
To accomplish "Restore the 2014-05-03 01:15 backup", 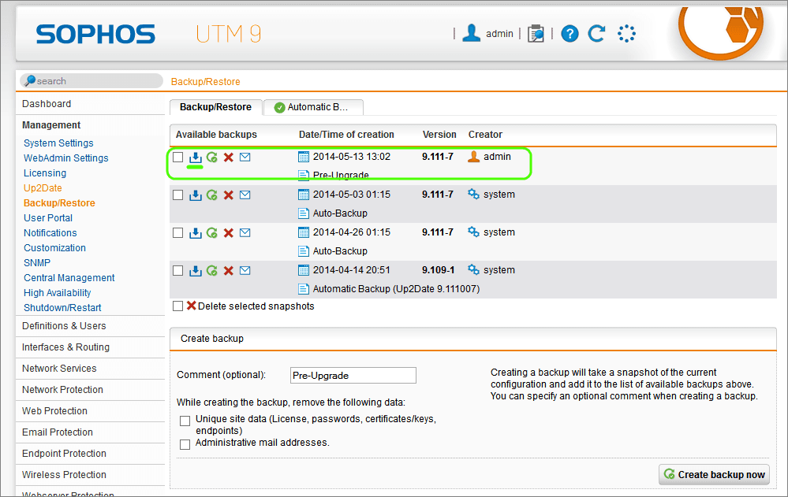I will (x=212, y=195).
